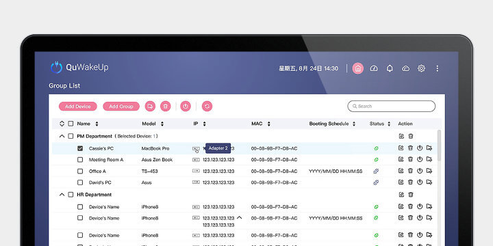Check David's PC checkbox

[x=80, y=182]
